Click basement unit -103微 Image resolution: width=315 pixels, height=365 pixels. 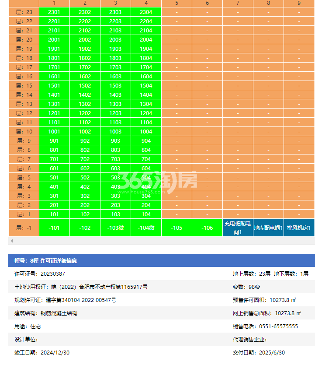click(115, 228)
